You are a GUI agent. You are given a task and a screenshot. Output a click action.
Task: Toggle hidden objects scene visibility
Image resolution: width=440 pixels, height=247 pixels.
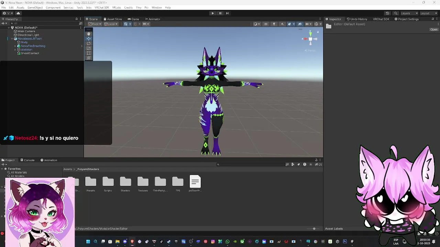coord(300,24)
